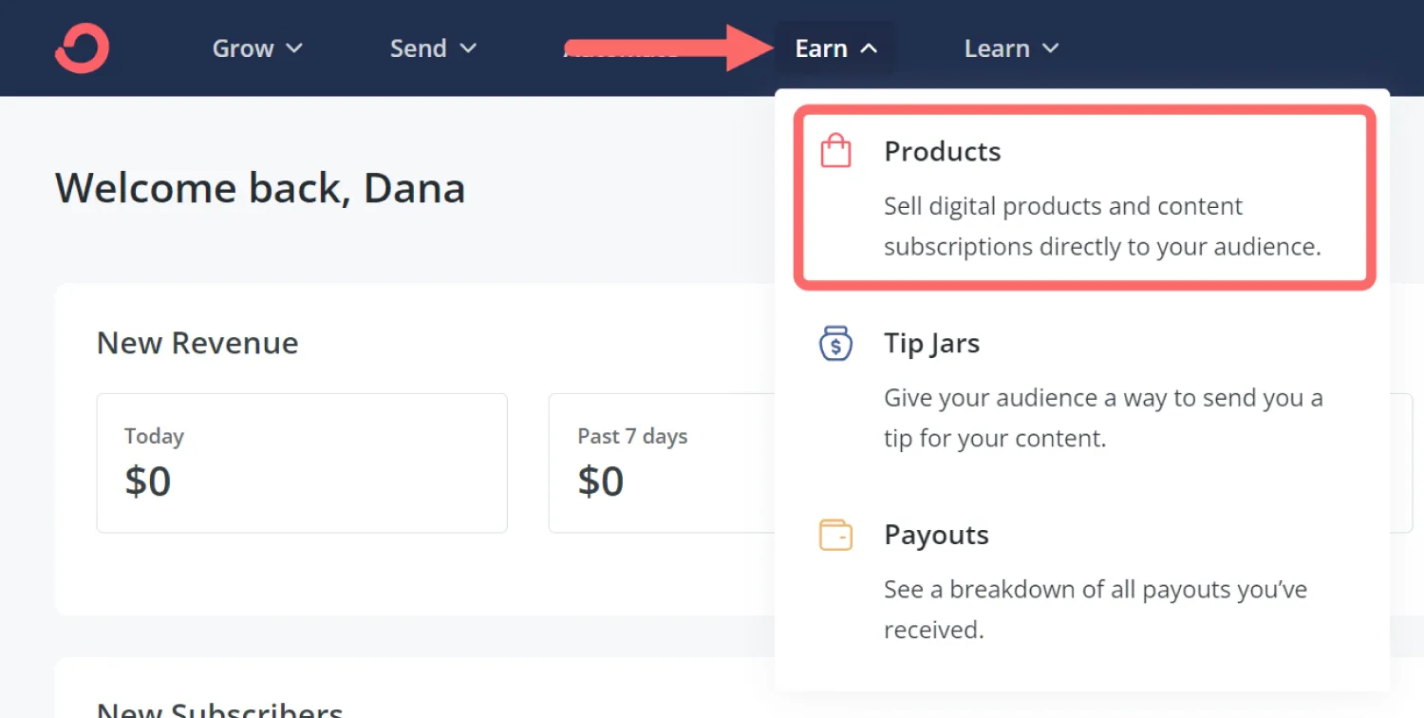Select the Tip Jars heading in dropdown

click(931, 343)
